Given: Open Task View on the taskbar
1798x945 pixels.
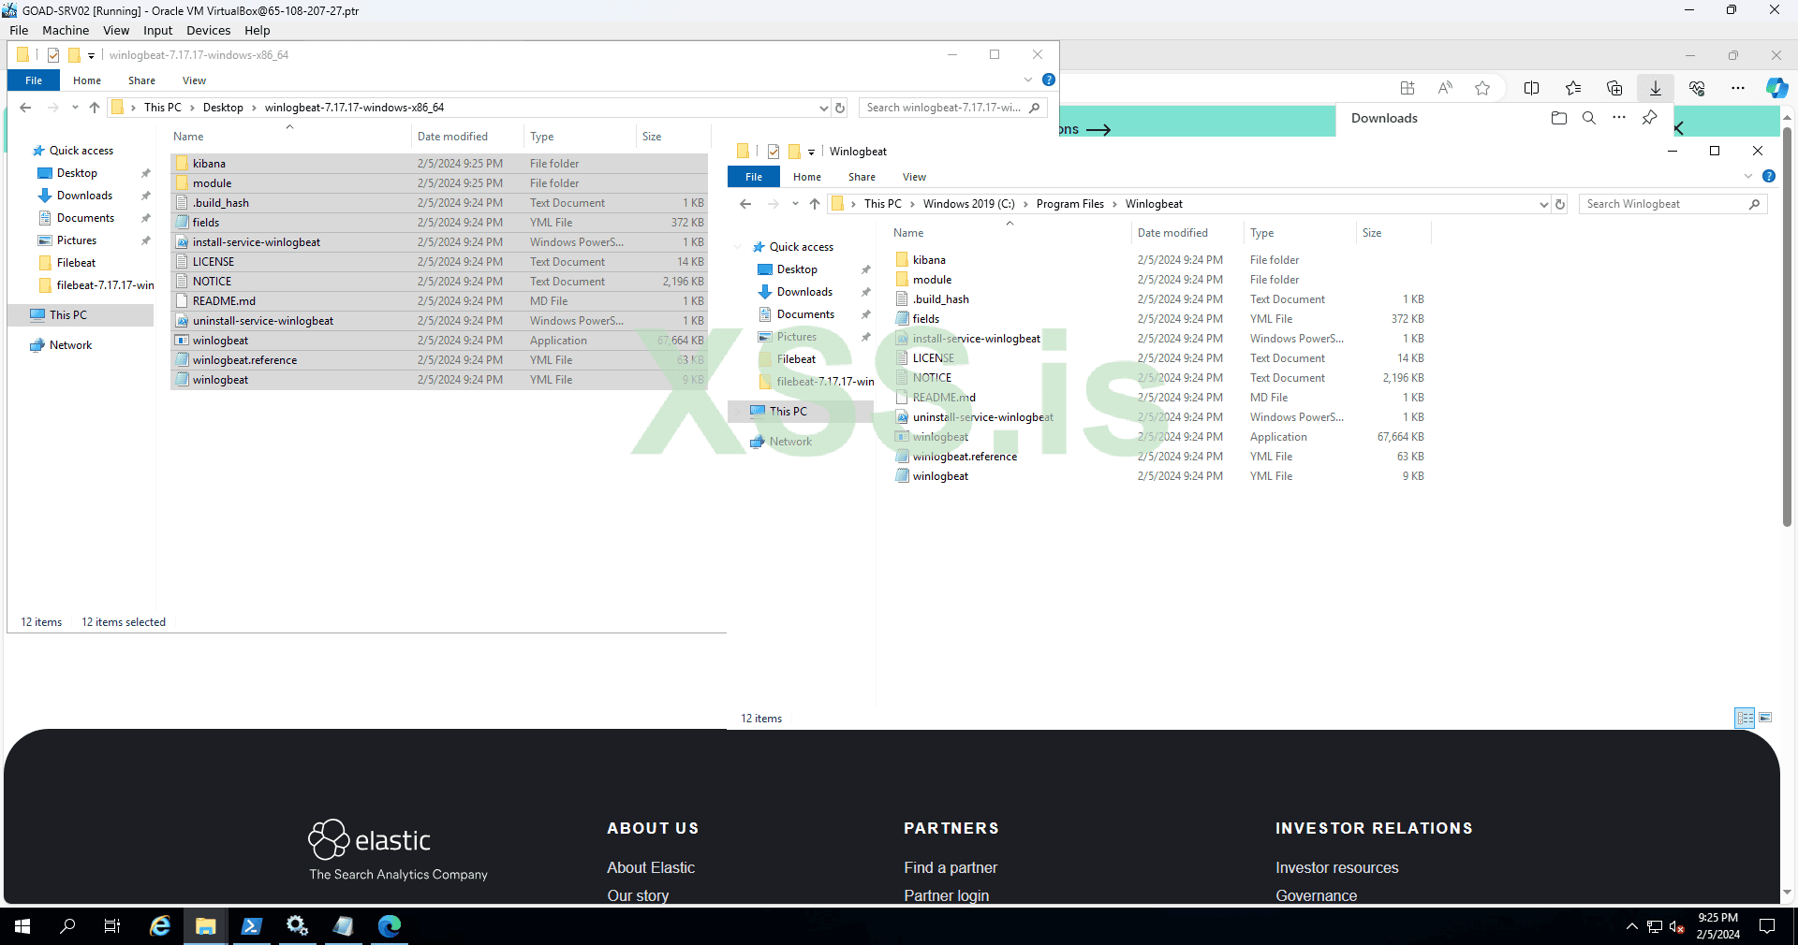Looking at the screenshot, I should coord(112,926).
